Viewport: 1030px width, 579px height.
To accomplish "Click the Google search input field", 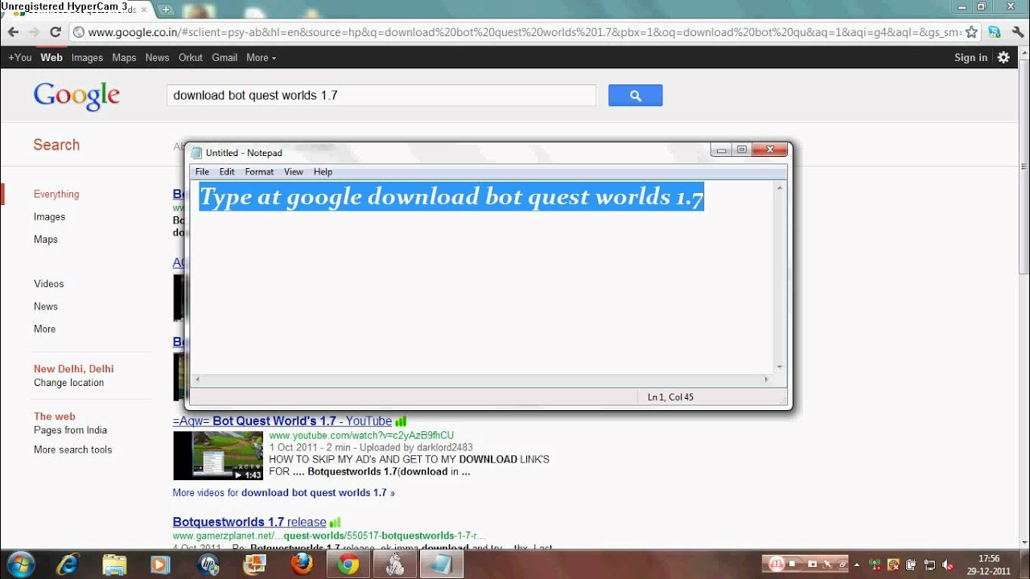I will [381, 96].
